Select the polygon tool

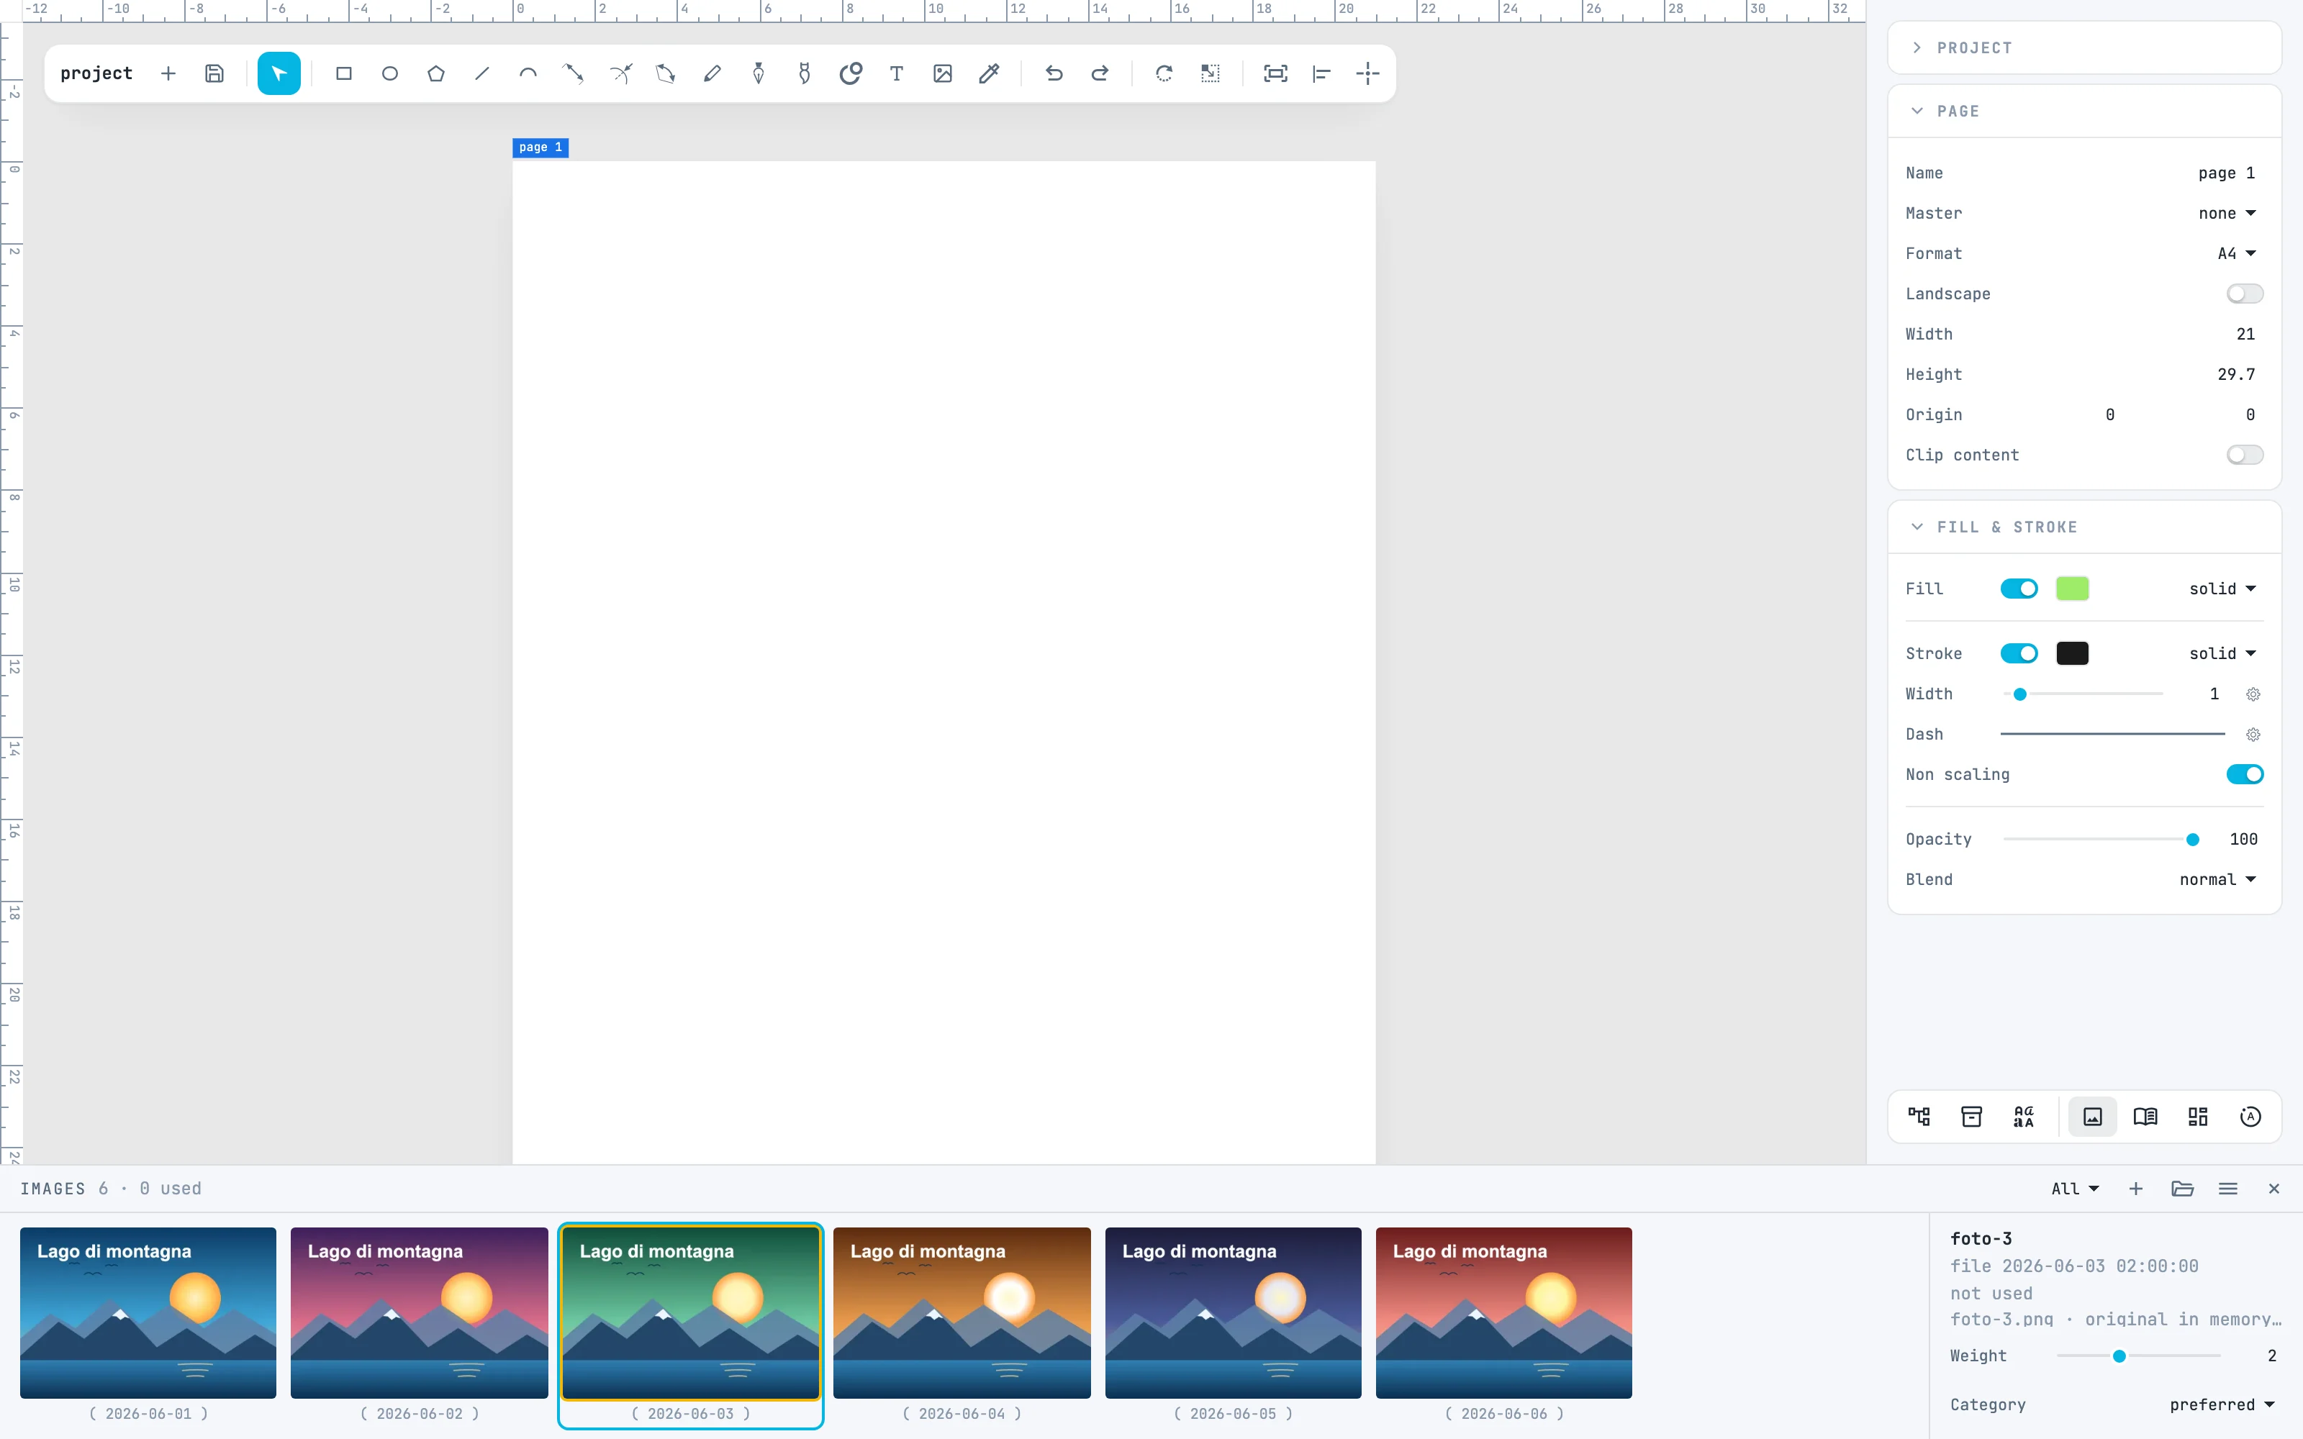(x=436, y=73)
